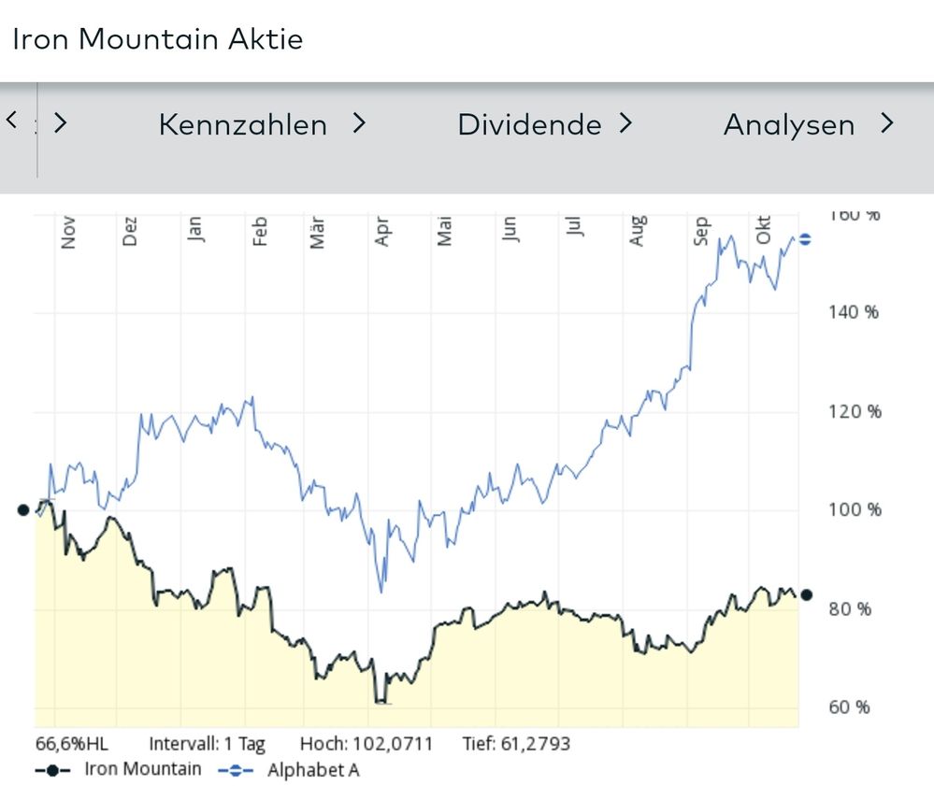Image resolution: width=934 pixels, height=786 pixels.
Task: Expand the chevron next to Dividende
Action: [625, 122]
